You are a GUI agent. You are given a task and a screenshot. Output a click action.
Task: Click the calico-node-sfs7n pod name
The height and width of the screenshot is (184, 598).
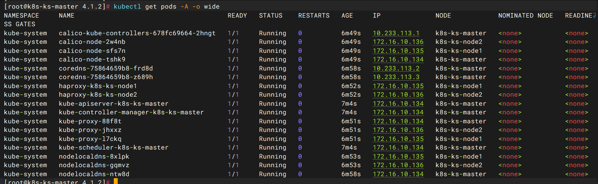pyautogui.click(x=92, y=51)
